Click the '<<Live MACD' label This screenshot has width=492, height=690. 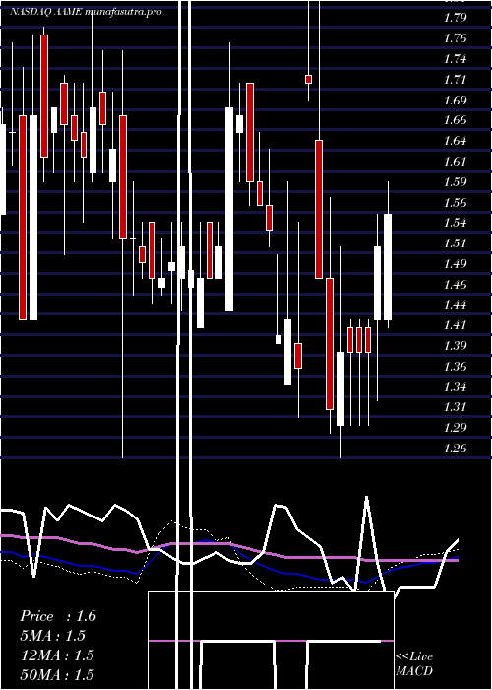coord(414,664)
